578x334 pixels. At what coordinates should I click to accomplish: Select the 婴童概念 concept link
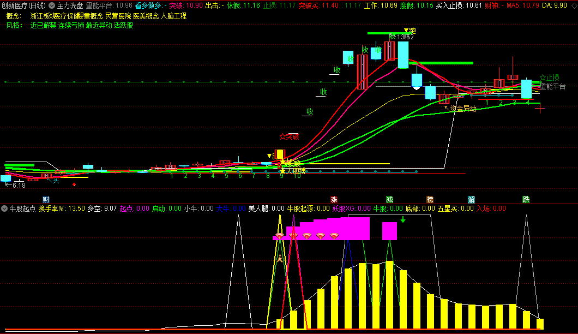coord(90,16)
